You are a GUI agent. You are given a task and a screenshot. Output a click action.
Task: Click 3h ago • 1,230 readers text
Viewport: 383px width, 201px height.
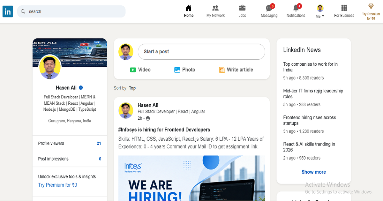(x=304, y=131)
